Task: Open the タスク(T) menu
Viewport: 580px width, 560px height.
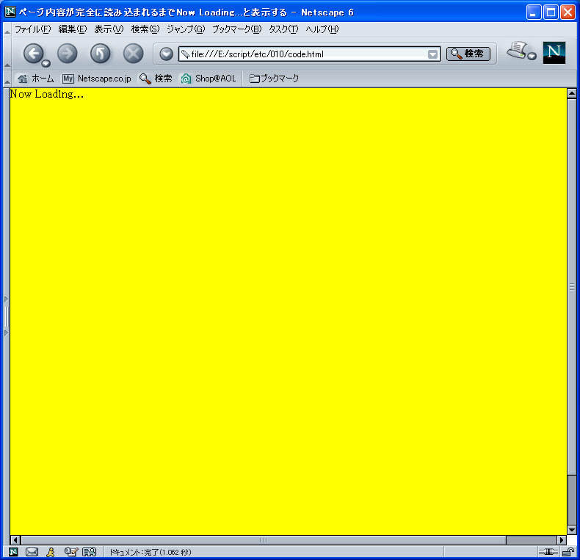Action: click(283, 29)
